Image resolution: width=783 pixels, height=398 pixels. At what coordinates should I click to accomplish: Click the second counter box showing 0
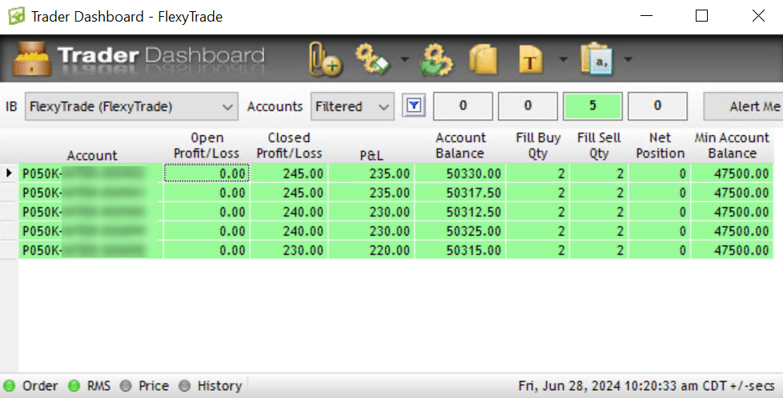point(528,105)
